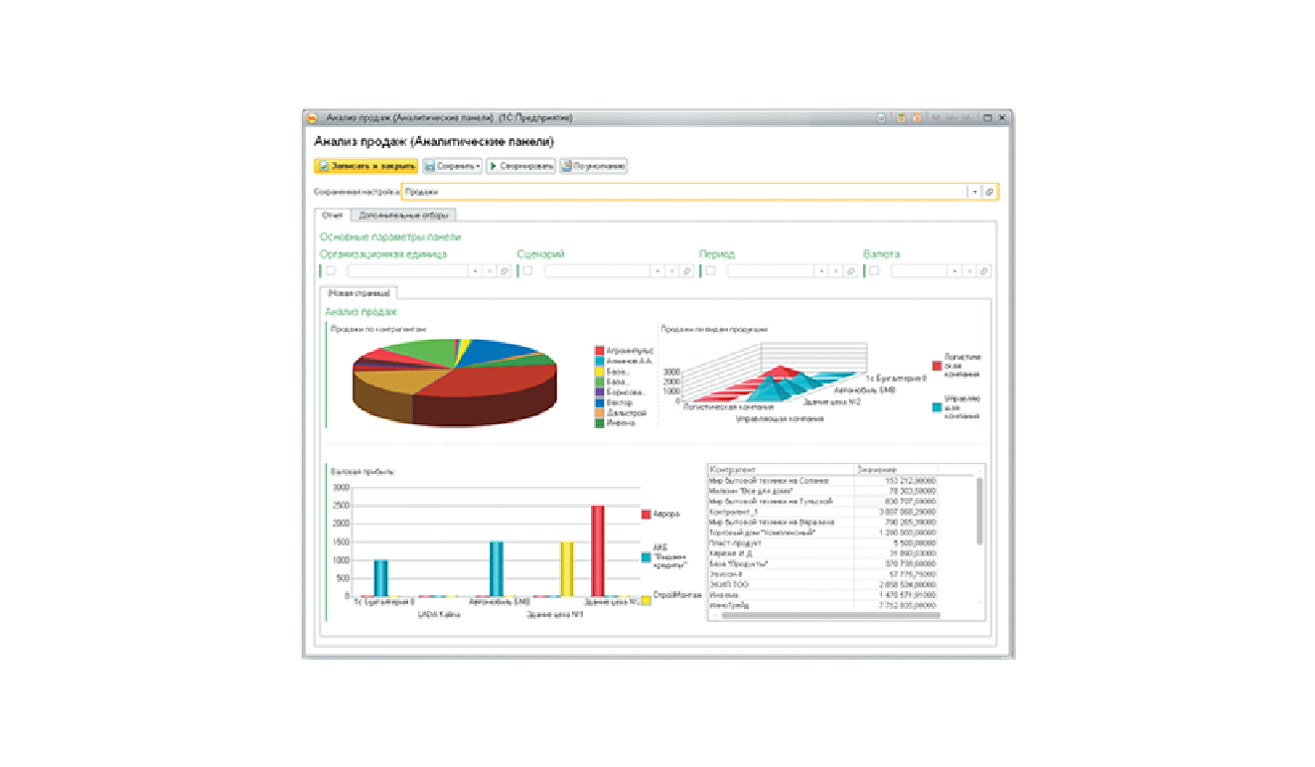Open the Сохранить button dropdown

coord(478,167)
